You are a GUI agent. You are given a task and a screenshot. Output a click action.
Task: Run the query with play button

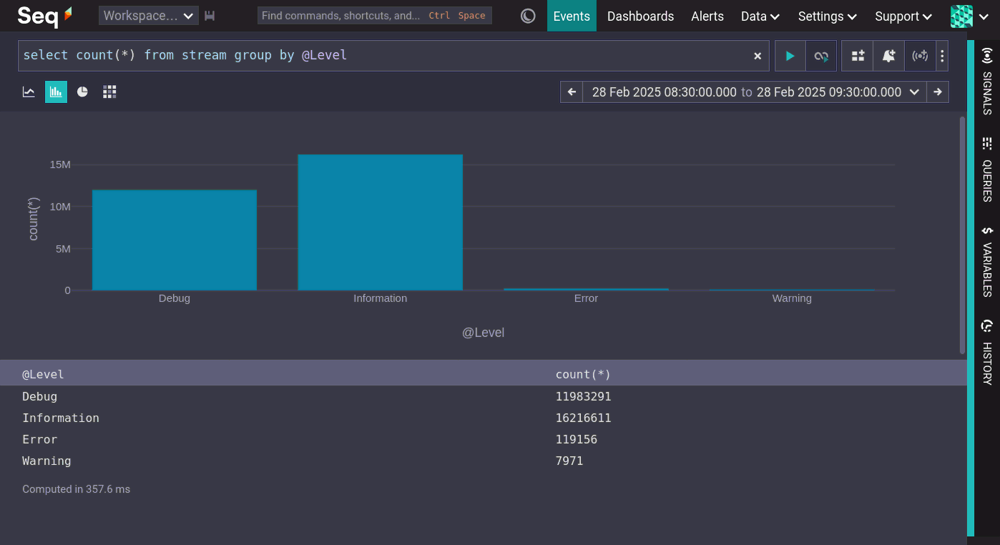(790, 56)
